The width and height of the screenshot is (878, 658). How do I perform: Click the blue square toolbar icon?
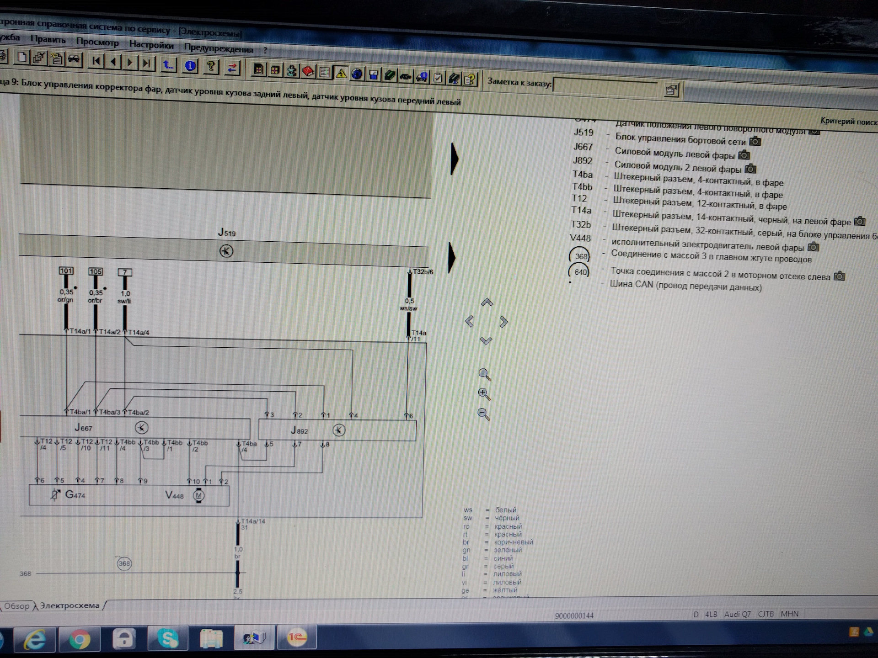click(374, 74)
